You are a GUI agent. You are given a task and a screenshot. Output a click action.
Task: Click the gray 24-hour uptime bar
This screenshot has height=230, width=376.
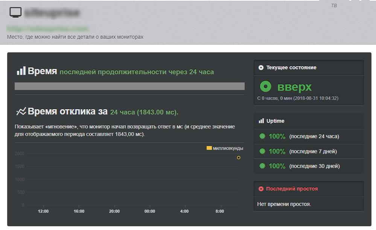click(129, 86)
